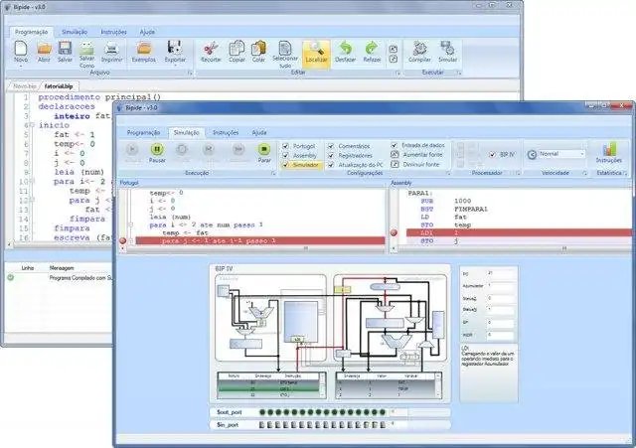Expand Editar group dialog launcher
Image resolution: width=636 pixels, height=448 pixels.
(397, 73)
